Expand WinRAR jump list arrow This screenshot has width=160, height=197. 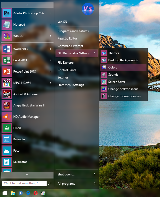pos(50,36)
